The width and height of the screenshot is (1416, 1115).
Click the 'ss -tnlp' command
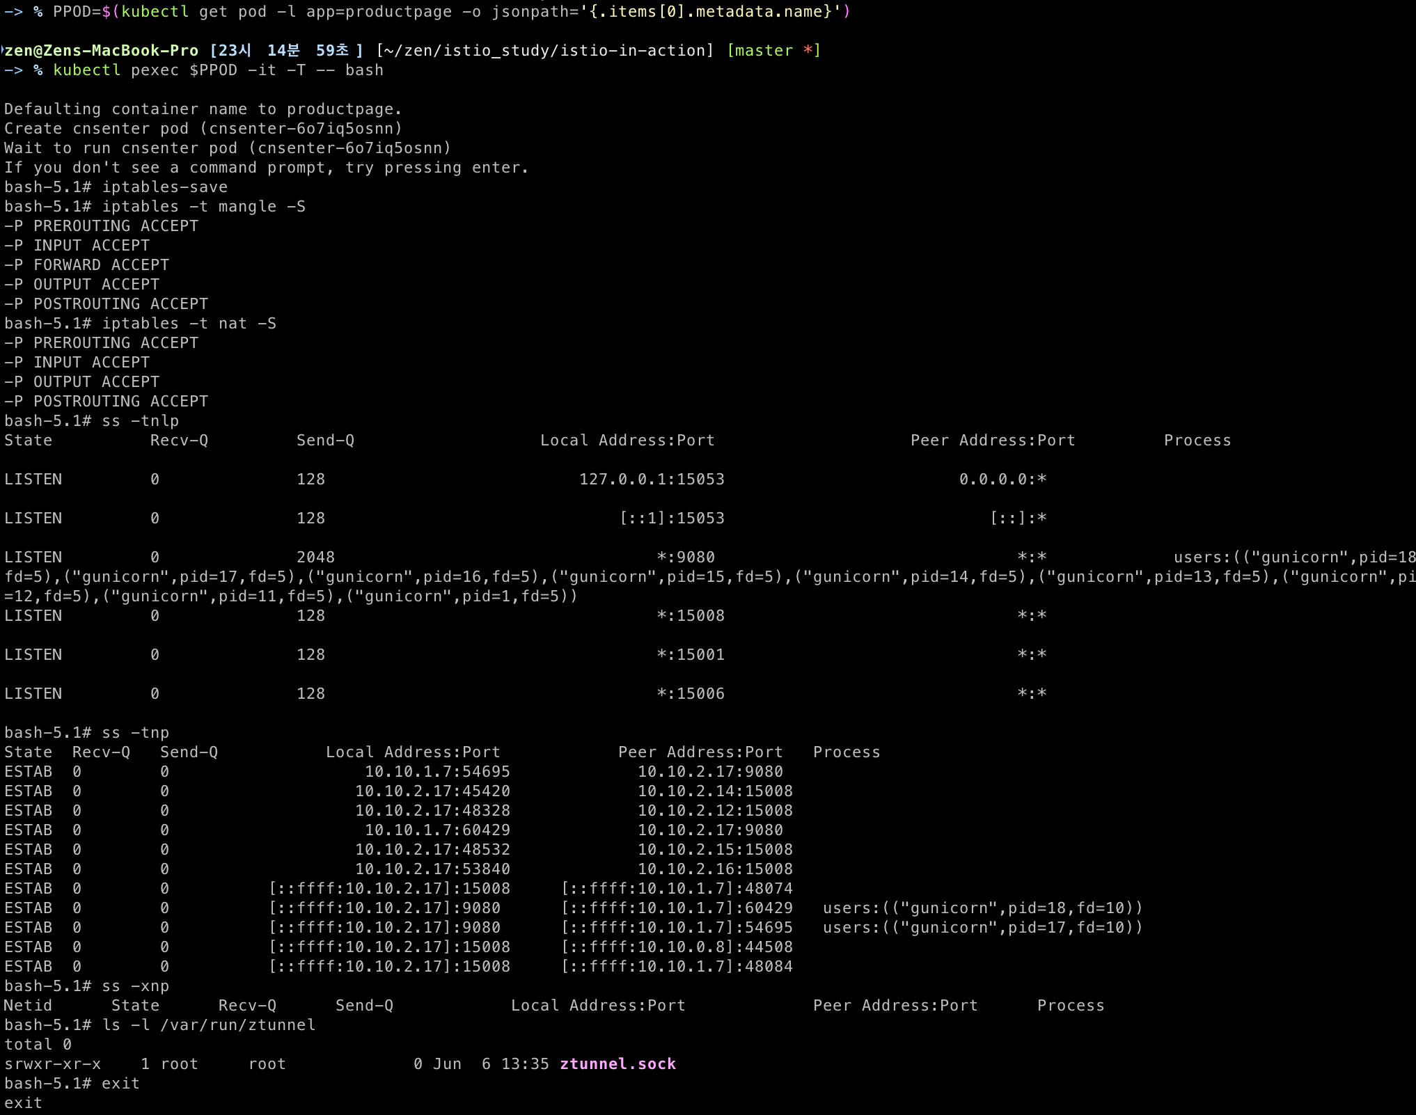pos(141,421)
